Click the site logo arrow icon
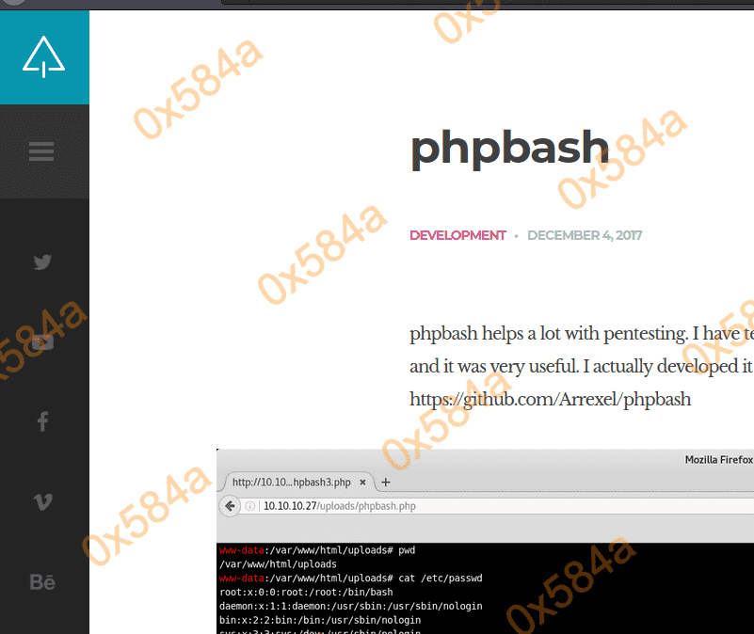Image resolution: width=754 pixels, height=634 pixels. [x=44, y=56]
